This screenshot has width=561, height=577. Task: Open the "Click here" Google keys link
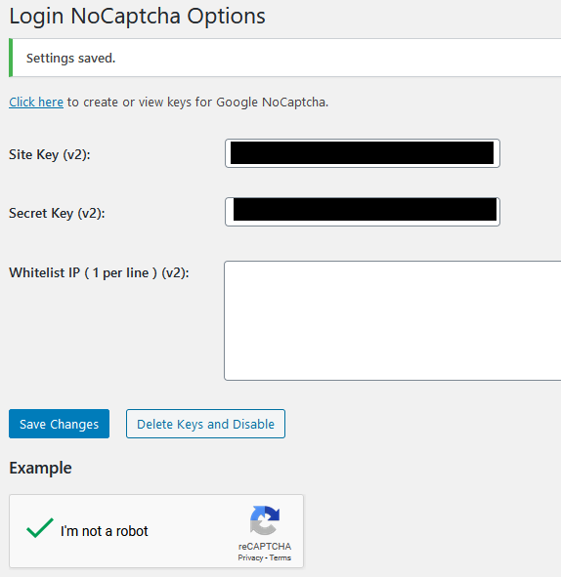click(36, 102)
